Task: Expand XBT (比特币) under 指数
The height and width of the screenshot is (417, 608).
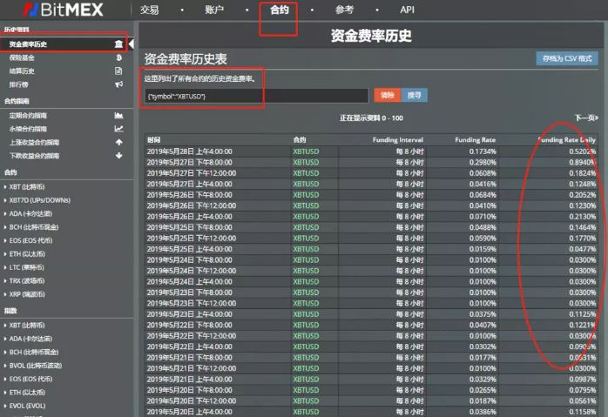Action: [x=27, y=325]
